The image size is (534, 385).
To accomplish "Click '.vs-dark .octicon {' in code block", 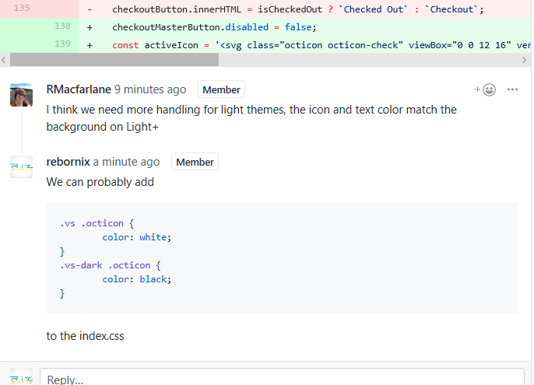I will click(111, 265).
